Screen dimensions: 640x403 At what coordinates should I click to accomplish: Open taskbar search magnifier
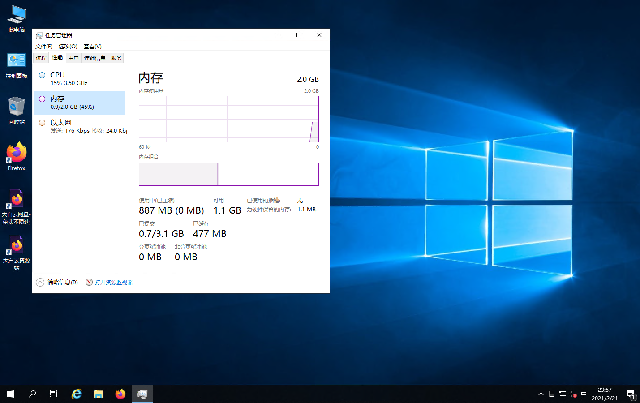[32, 394]
